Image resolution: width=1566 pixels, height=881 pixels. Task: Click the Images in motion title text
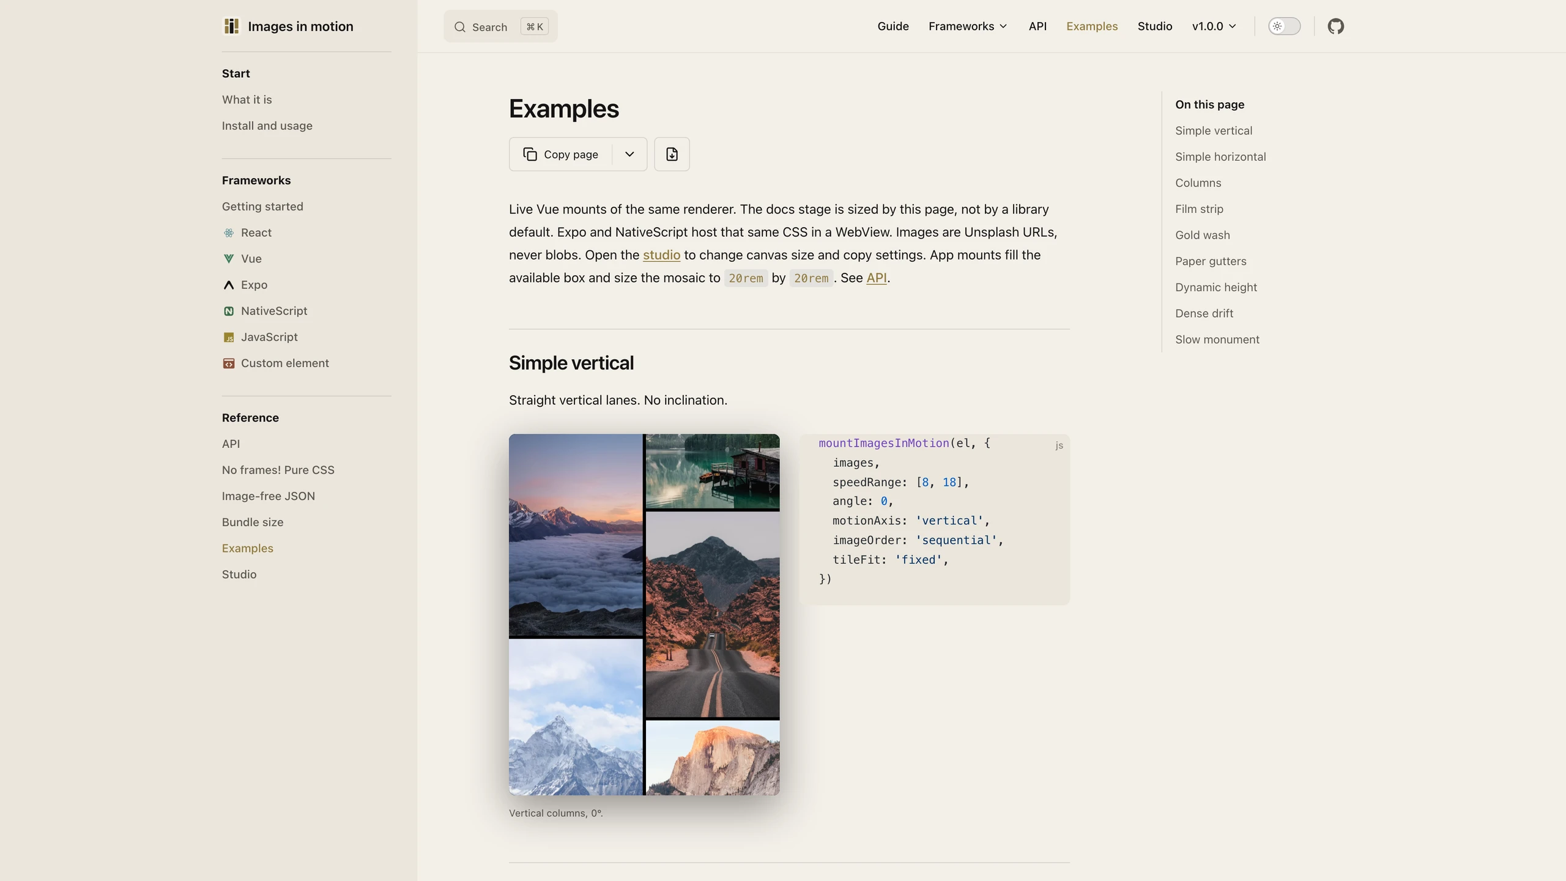point(300,26)
